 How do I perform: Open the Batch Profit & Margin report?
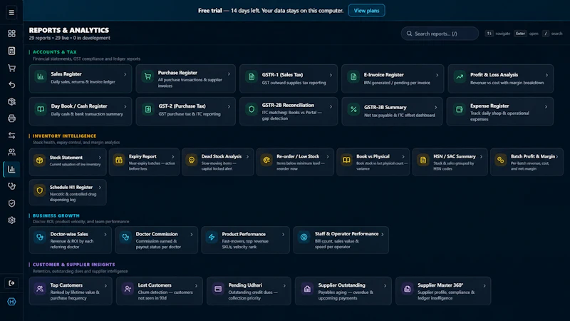[x=527, y=162]
